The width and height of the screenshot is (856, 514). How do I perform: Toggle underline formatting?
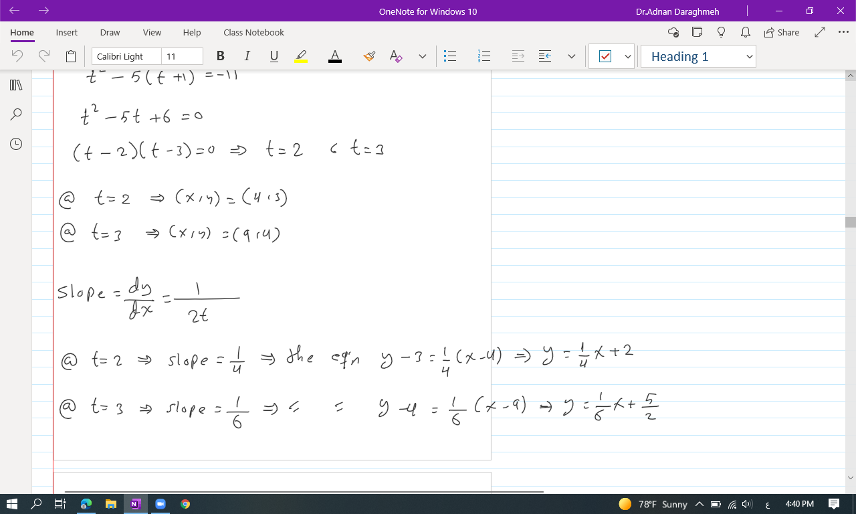pyautogui.click(x=274, y=56)
